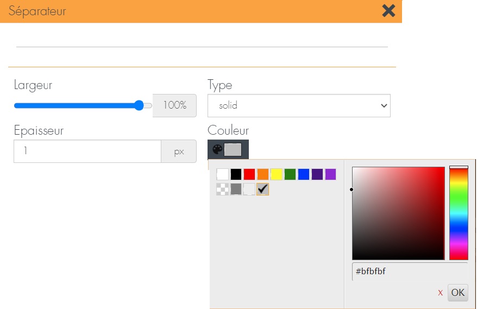The image size is (477, 309).
Task: Close the Séparateur dialog
Action: pos(388,11)
